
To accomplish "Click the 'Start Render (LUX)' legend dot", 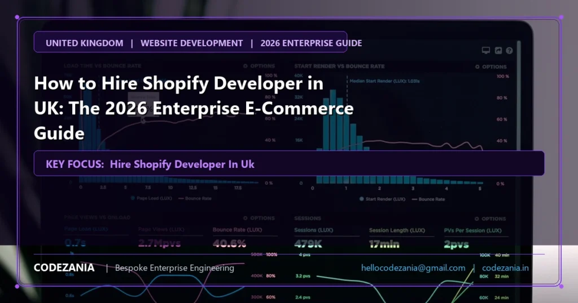I will 362,199.
